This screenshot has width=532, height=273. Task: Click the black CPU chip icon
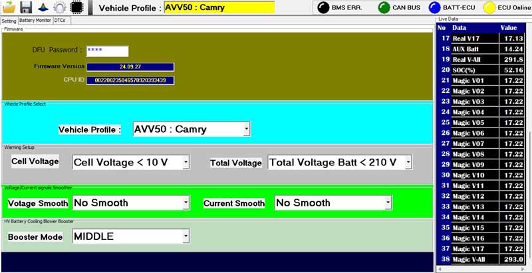coord(76,7)
